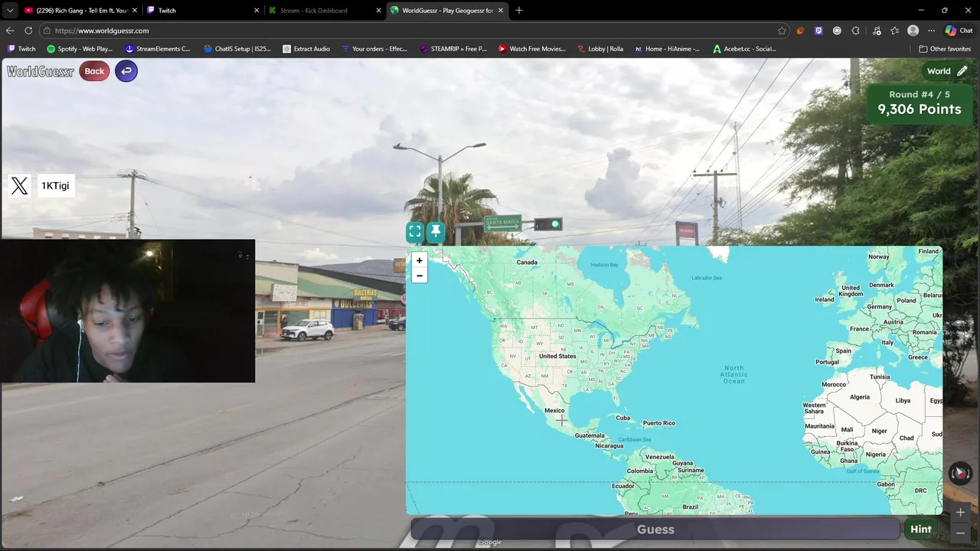Screen dimensions: 980x551
Task: Click the address bar URL
Action: (102, 31)
